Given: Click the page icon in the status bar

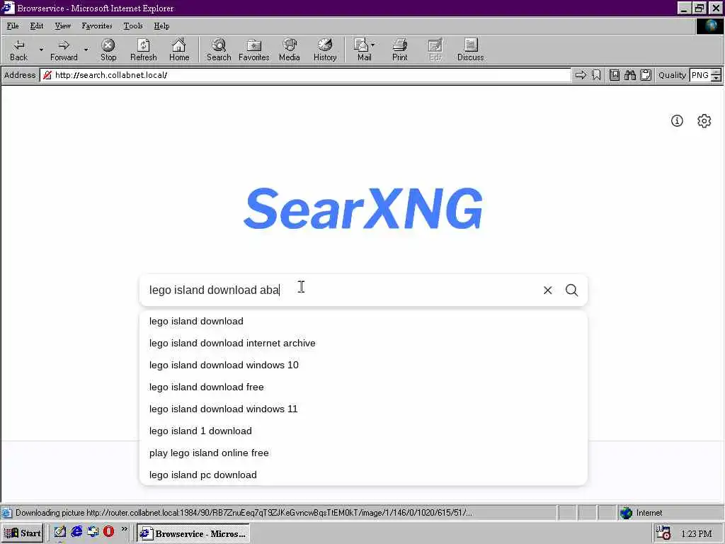Looking at the screenshot, I should click(6, 513).
